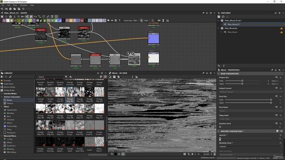Viewport: 285px width, 160px height.
Task: Open the File menu
Action: (3, 5)
